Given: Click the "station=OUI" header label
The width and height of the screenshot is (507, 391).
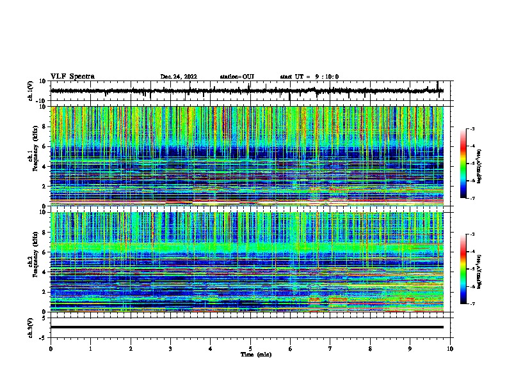Looking at the screenshot, I should [237, 77].
